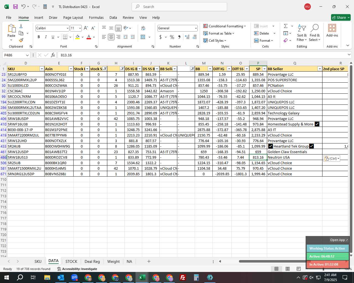Decrease font size
Image resolution: width=354 pixels, height=283 pixels.
(93, 28)
